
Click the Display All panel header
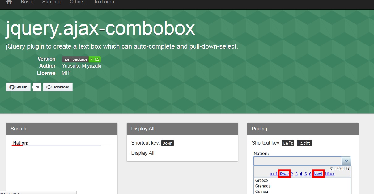pyautogui.click(x=182, y=129)
